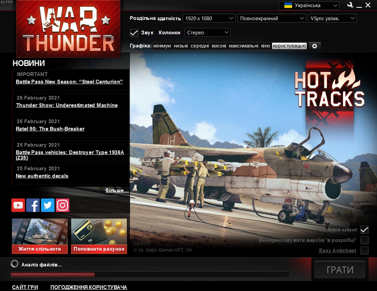Select користувацькі graphics preset
This screenshot has height=291, width=377.
point(289,46)
